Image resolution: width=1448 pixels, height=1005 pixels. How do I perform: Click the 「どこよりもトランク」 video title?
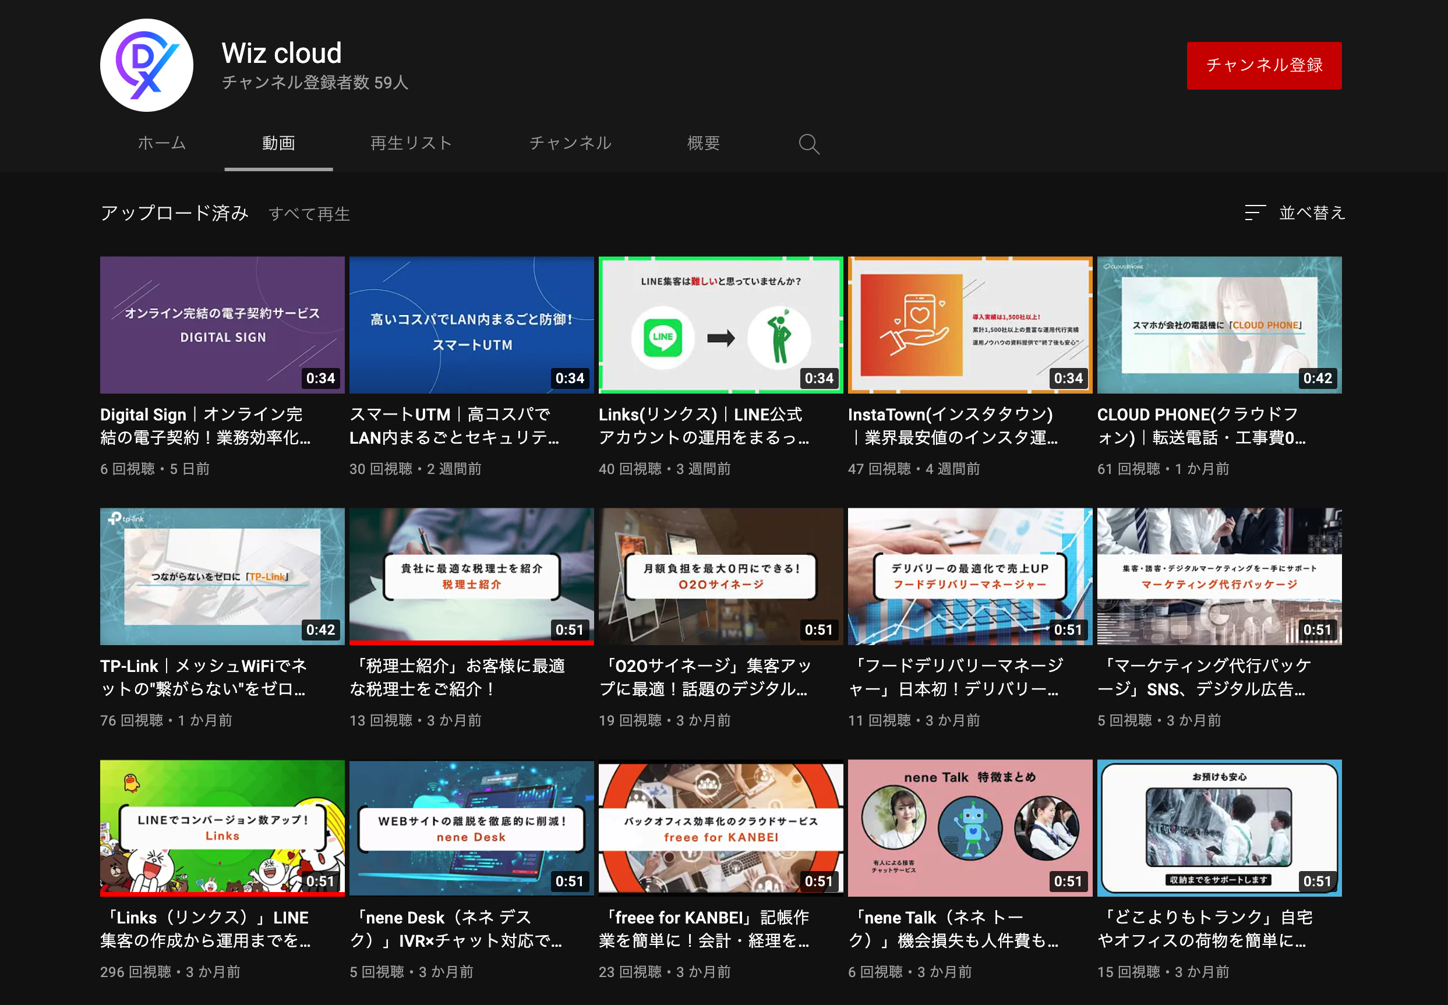pyautogui.click(x=1206, y=928)
